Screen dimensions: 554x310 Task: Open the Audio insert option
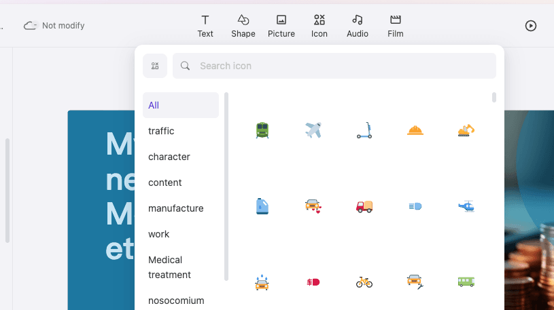[358, 26]
